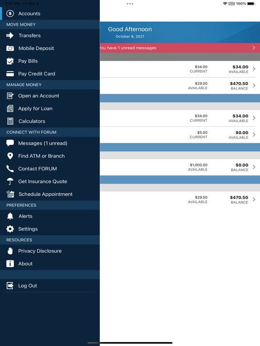260x346 pixels.
Task: Select Find ATM or Branch
Action: [50, 156]
